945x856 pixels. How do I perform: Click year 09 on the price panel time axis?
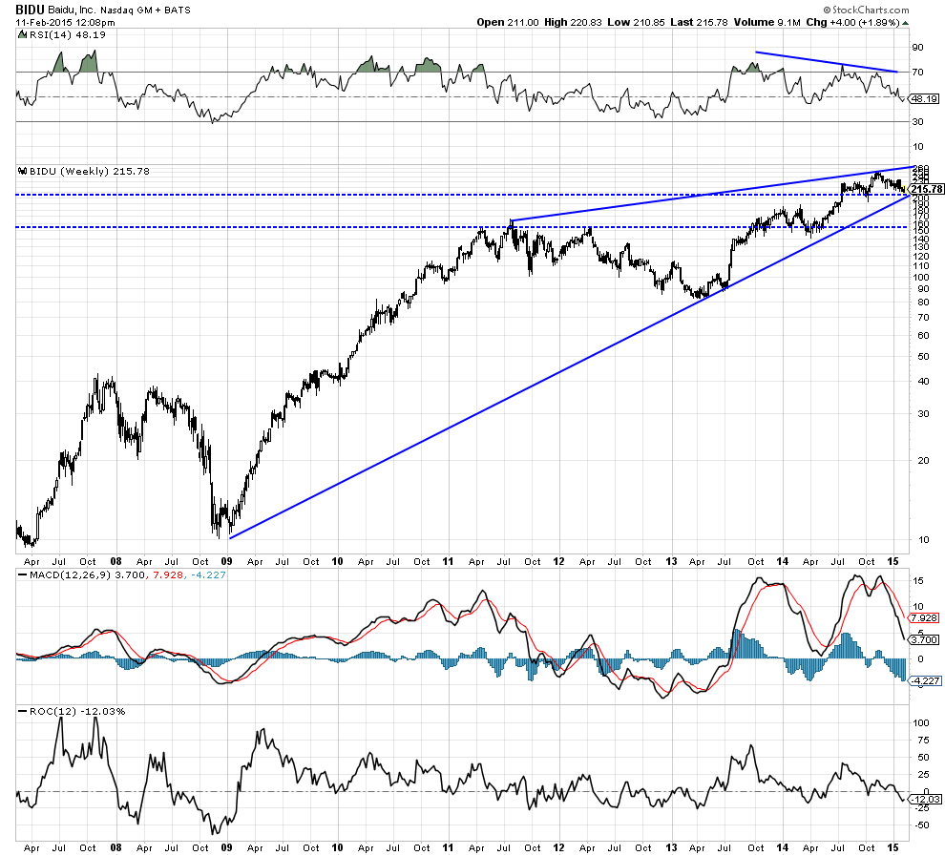pyautogui.click(x=226, y=561)
